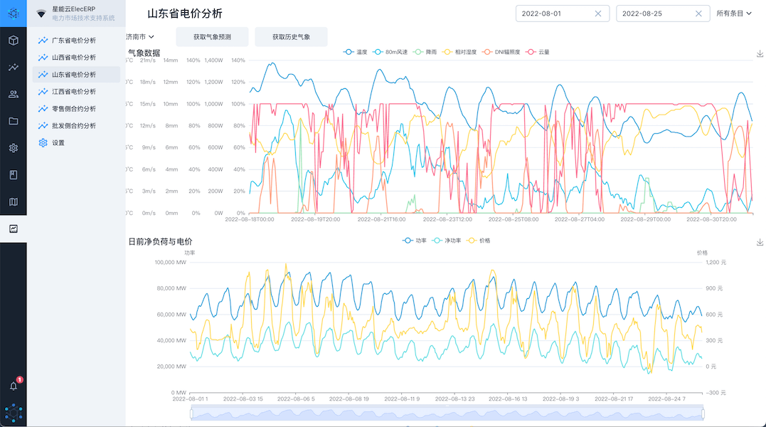Open the notifications bell with the red badge
Viewport: 766px width, 427px height.
click(x=14, y=386)
